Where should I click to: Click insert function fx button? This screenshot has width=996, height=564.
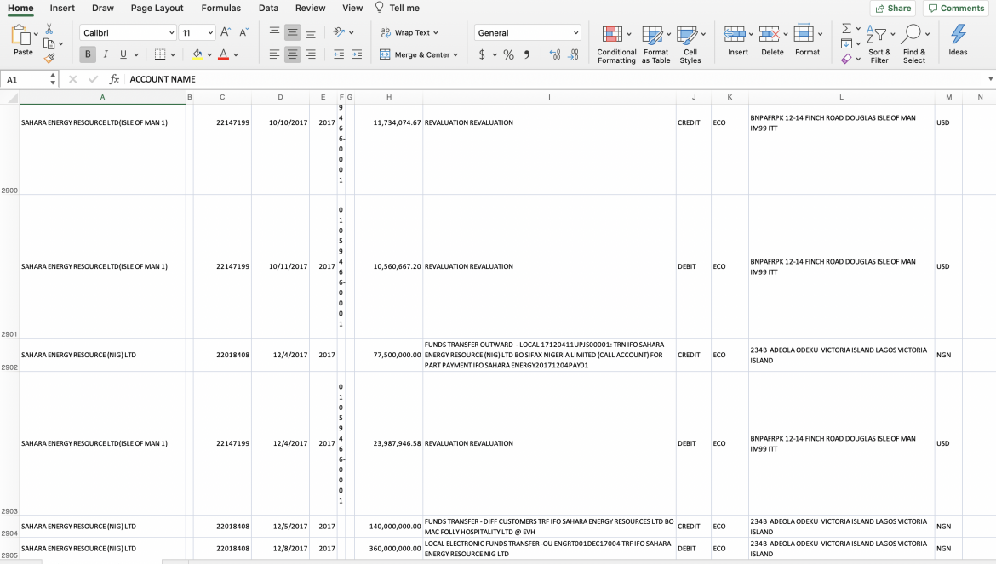tap(114, 79)
